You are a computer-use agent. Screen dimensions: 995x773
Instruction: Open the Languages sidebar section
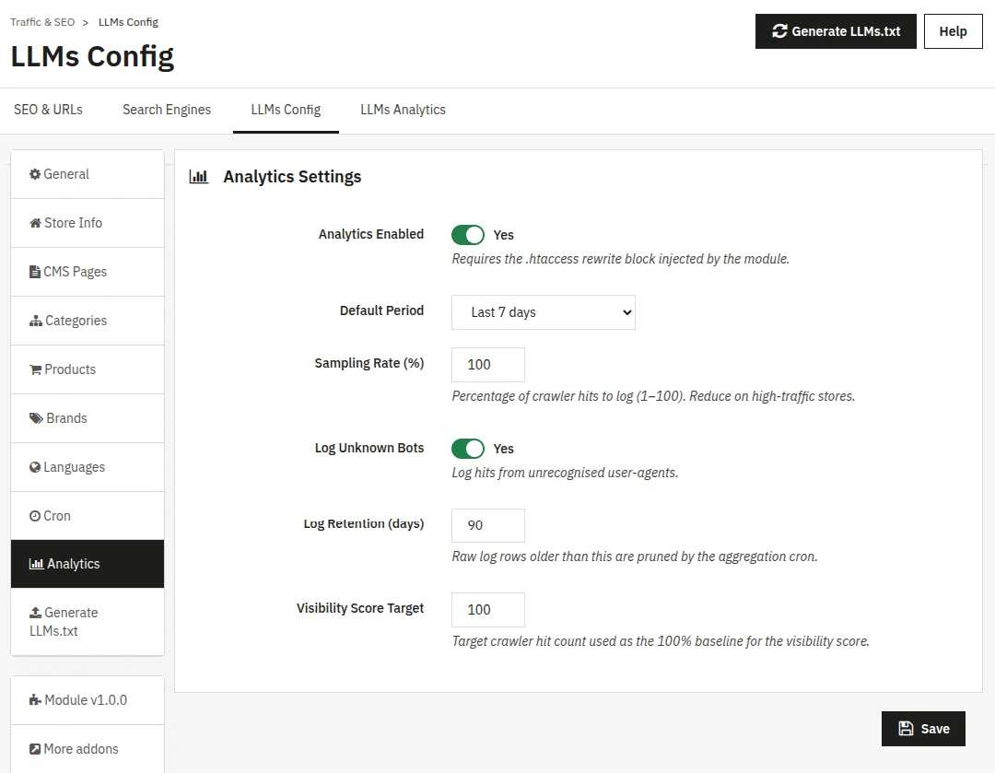88,467
